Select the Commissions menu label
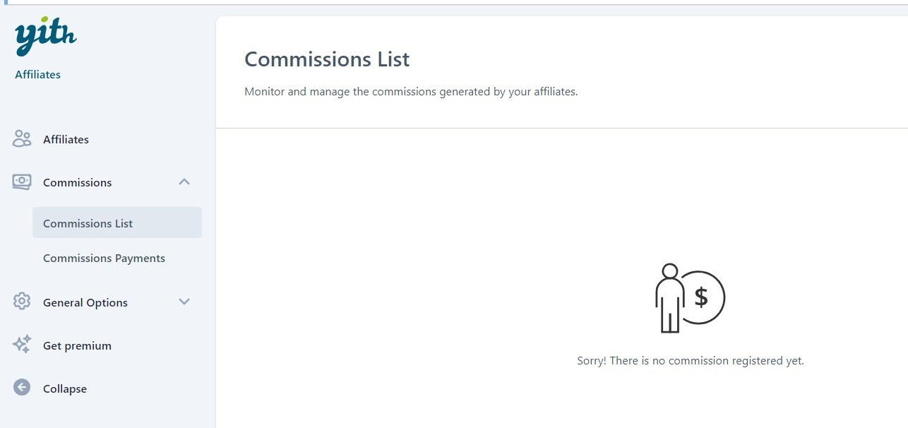Screen dimensions: 908x428 click(x=77, y=183)
